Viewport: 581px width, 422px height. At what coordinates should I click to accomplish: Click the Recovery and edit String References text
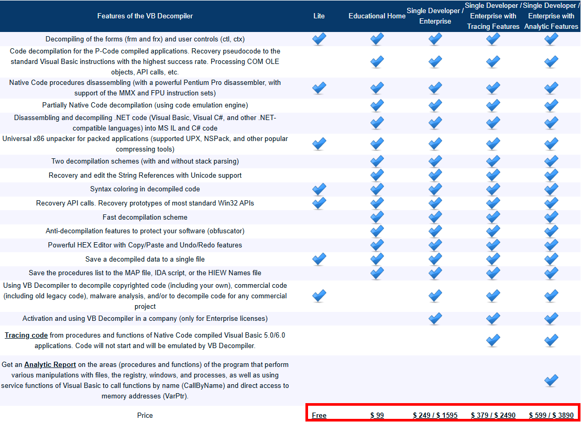[145, 176]
